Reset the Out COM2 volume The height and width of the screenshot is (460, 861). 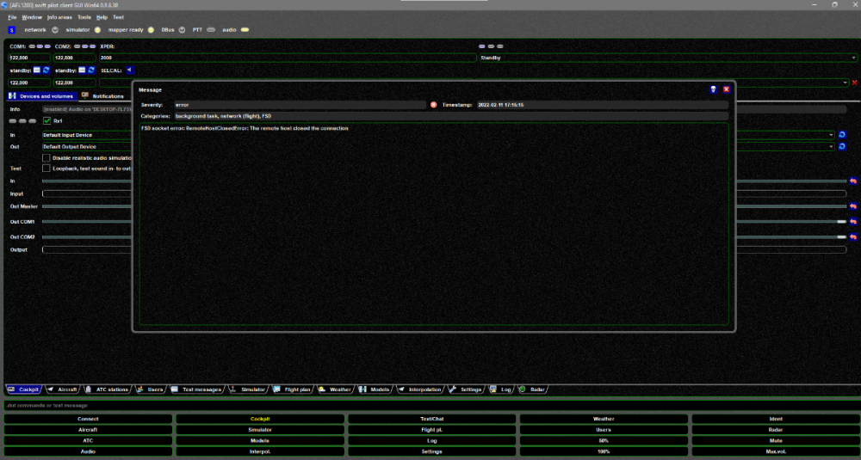[853, 236]
